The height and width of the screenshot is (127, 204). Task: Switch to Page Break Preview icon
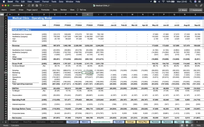coord(192,125)
